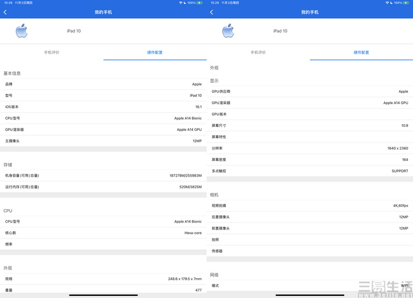This screenshot has height=298, width=413.
Task: Select the 传感器 row
Action: 309,251
